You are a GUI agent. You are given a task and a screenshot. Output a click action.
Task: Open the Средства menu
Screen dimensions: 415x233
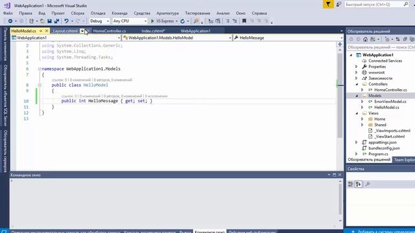pos(142,13)
